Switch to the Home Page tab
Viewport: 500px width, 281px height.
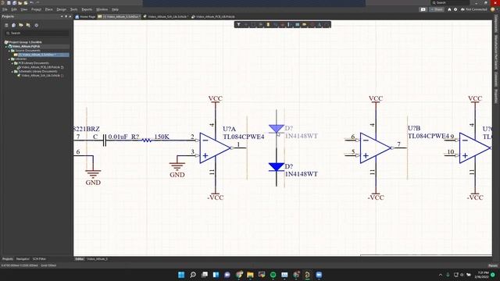pos(85,16)
